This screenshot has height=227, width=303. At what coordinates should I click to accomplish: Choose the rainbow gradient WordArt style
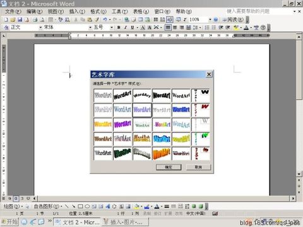coord(162,124)
